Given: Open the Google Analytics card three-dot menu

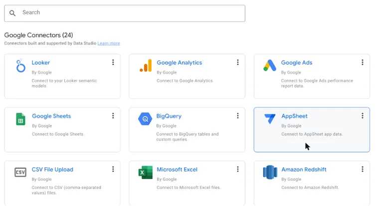Looking at the screenshot, I should pyautogui.click(x=238, y=62).
